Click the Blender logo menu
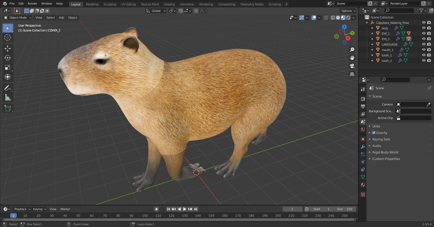 pyautogui.click(x=5, y=4)
